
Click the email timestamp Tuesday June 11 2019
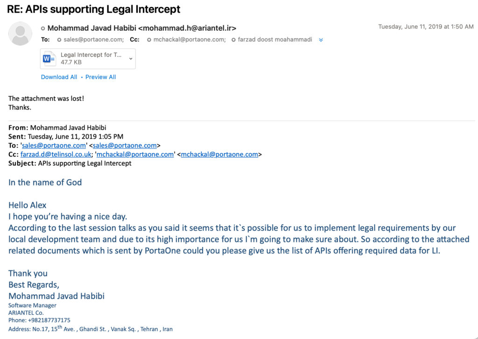coord(426,27)
